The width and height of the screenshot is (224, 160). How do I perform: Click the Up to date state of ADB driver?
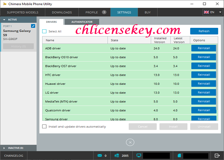click(118, 48)
